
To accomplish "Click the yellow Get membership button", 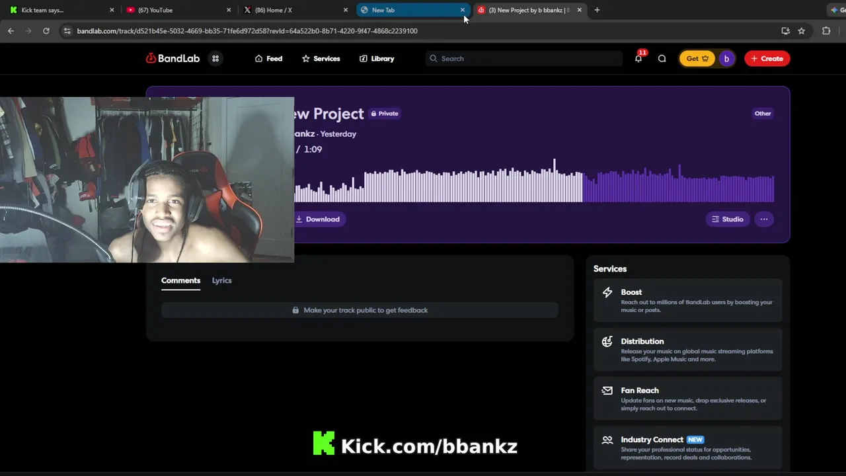I will tap(697, 58).
